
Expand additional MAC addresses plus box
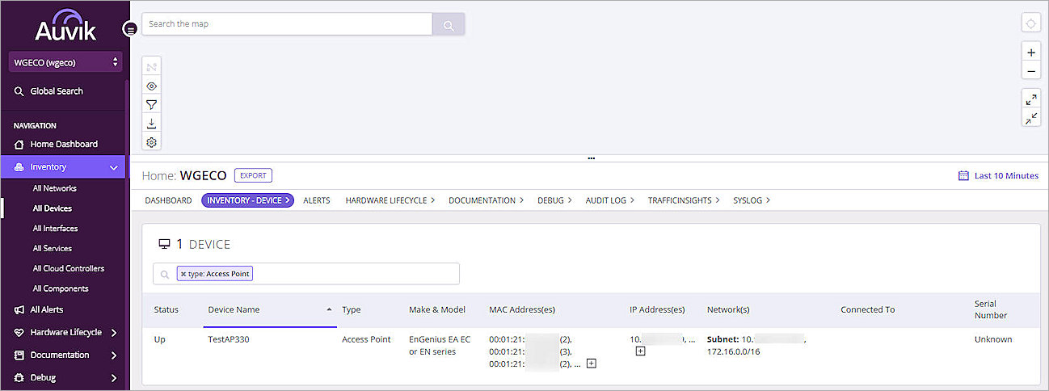tap(591, 364)
